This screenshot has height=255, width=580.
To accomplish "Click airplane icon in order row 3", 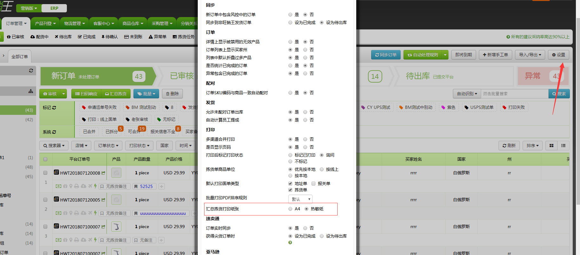I will coord(90,240).
